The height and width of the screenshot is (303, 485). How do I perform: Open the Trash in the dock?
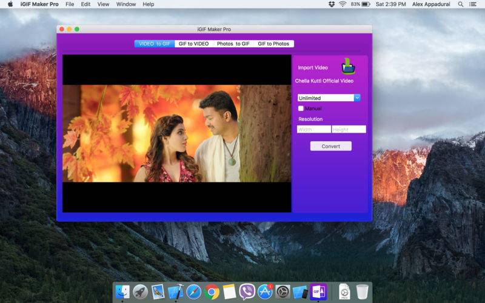[x=362, y=292]
